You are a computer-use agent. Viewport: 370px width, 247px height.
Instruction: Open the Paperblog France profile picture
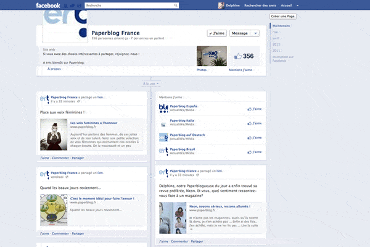point(65,26)
